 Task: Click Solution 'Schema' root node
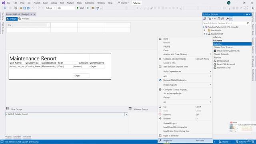click(x=223, y=27)
